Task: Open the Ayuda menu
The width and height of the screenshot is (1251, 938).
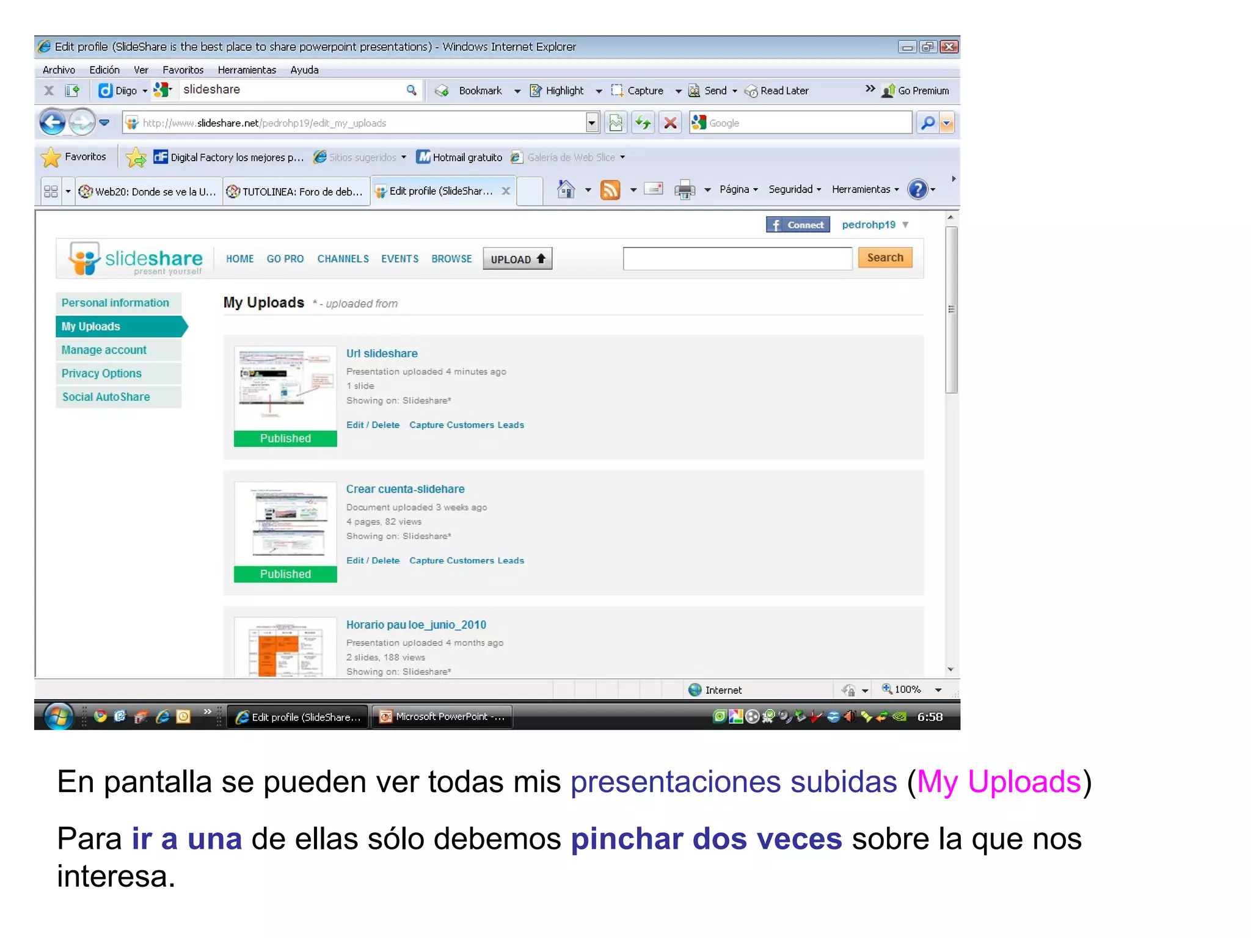Action: (x=304, y=70)
